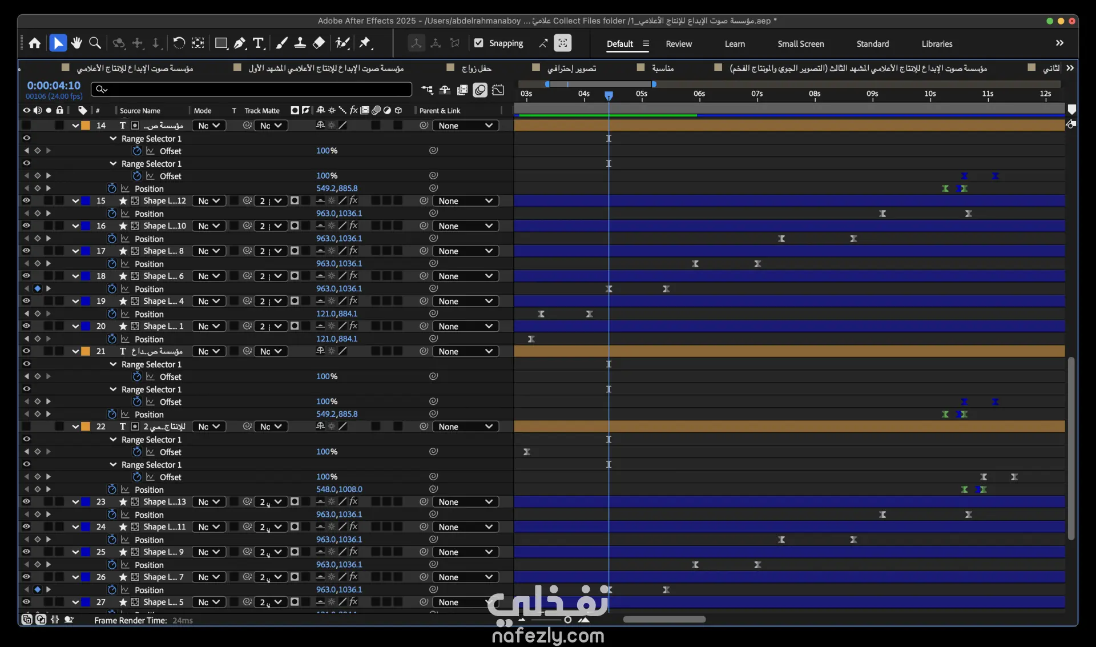Pick the Zoom magnifier tool
Image resolution: width=1096 pixels, height=647 pixels.
(95, 43)
